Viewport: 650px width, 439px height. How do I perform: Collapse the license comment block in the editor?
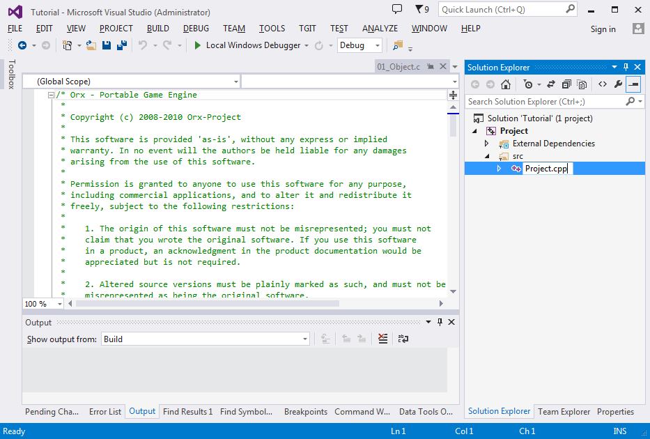coord(51,95)
